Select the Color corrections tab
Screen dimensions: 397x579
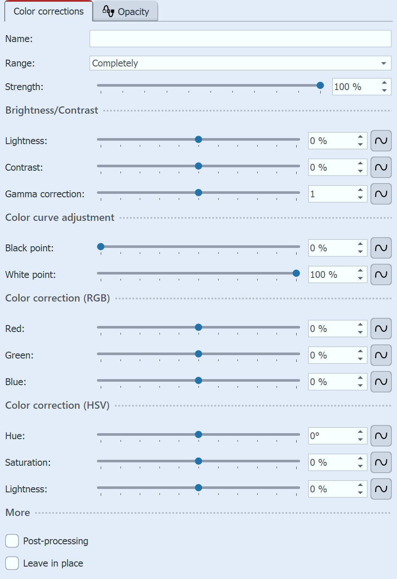pos(48,12)
